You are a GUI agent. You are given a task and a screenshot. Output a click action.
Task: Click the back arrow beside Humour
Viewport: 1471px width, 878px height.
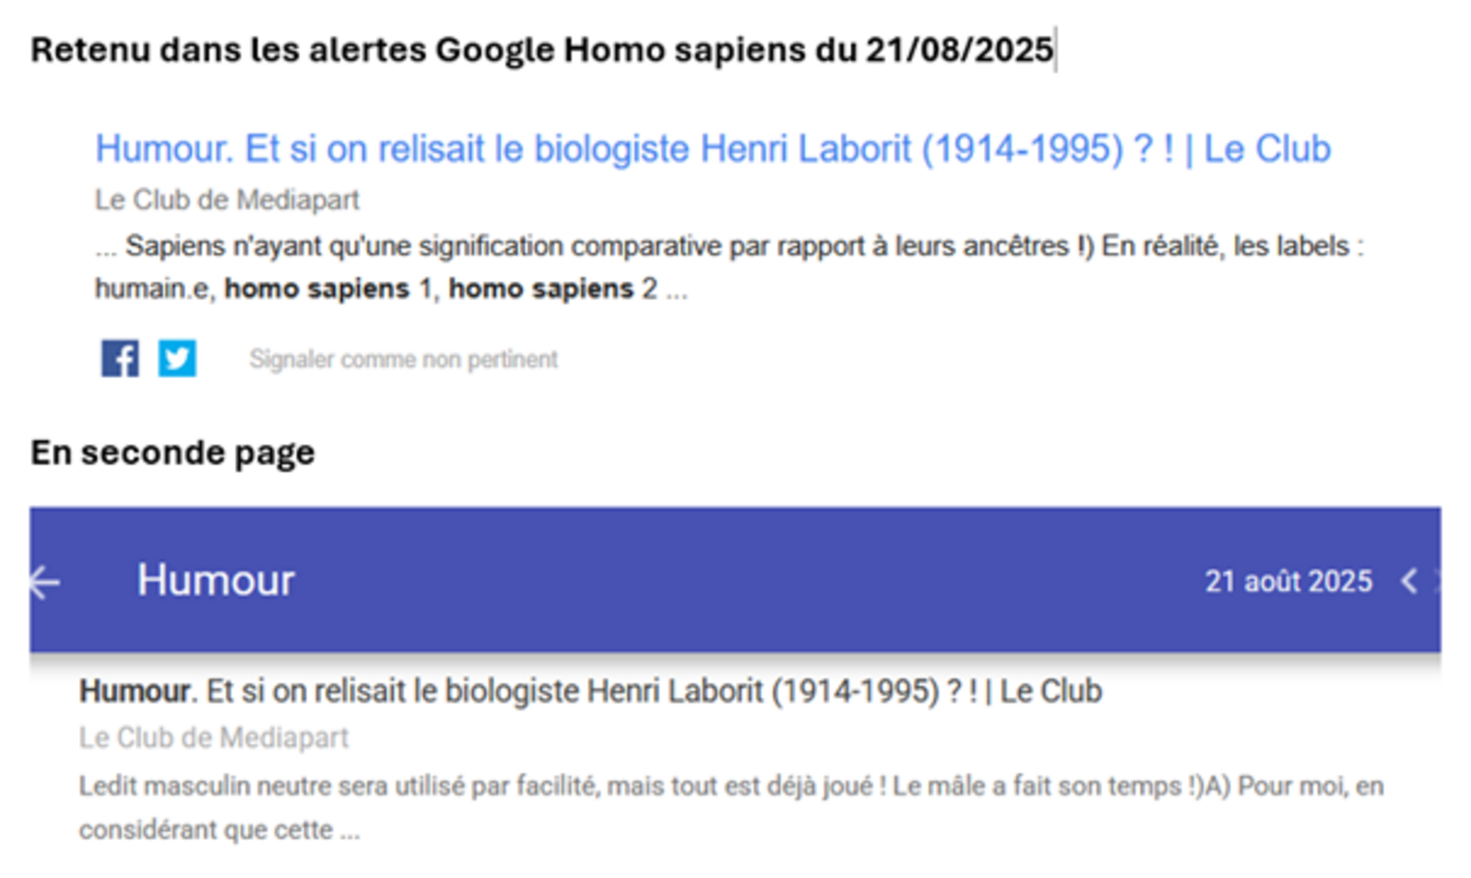(45, 582)
